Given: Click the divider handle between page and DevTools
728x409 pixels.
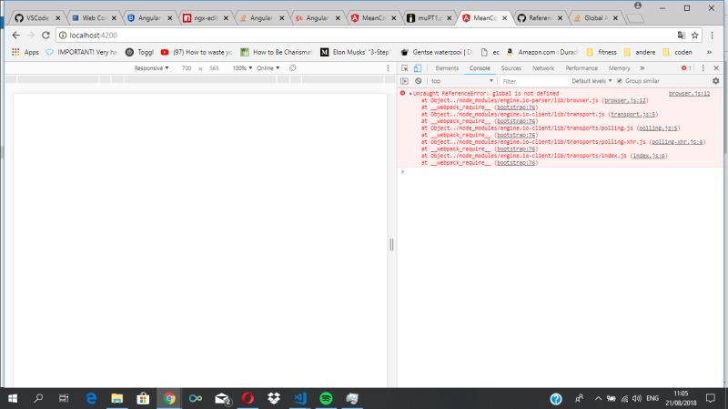Looking at the screenshot, I should click(391, 244).
